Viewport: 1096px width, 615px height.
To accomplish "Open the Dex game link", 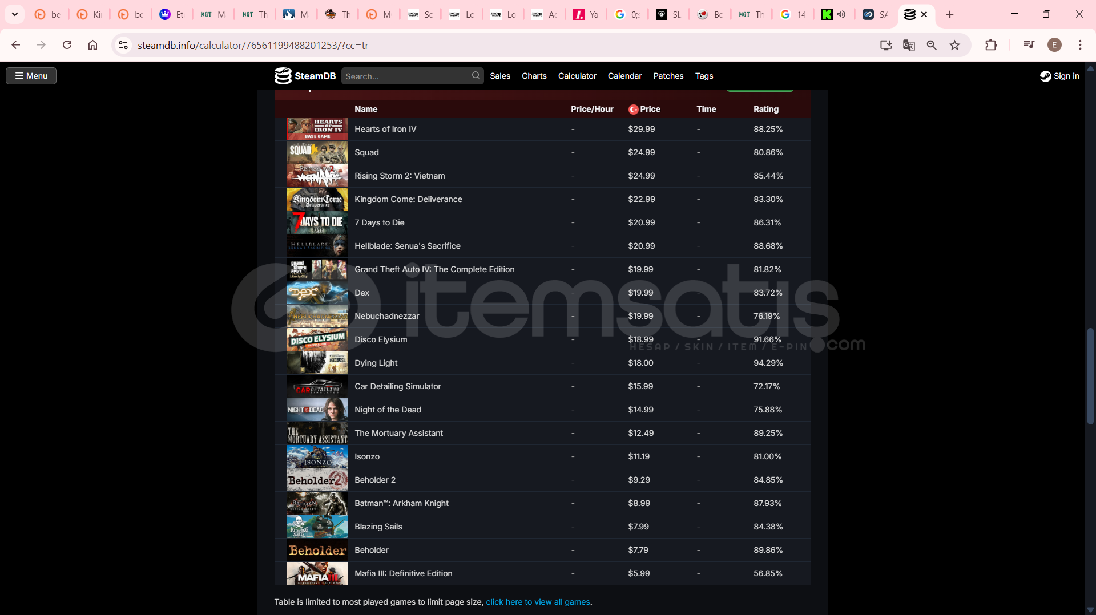I will (x=362, y=293).
